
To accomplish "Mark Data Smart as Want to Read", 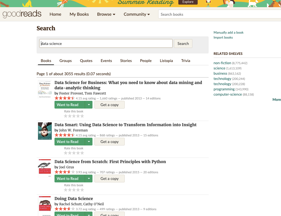I will coord(70,142).
